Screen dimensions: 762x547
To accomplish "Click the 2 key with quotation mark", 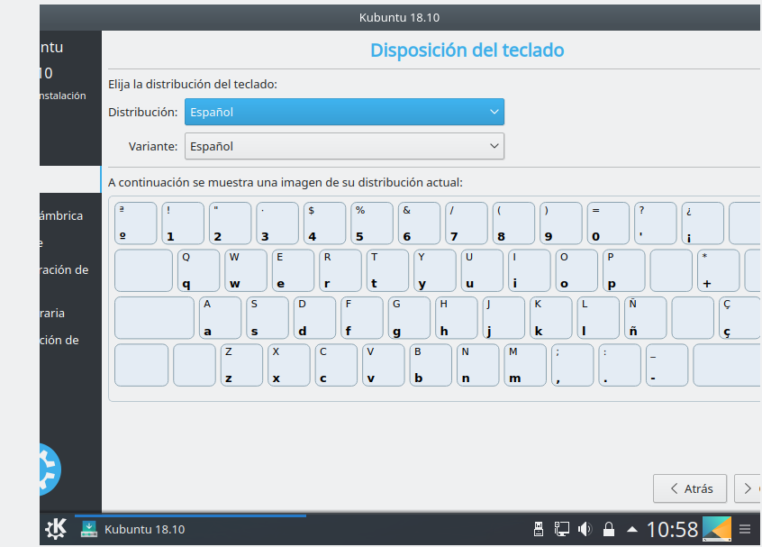I will (230, 223).
